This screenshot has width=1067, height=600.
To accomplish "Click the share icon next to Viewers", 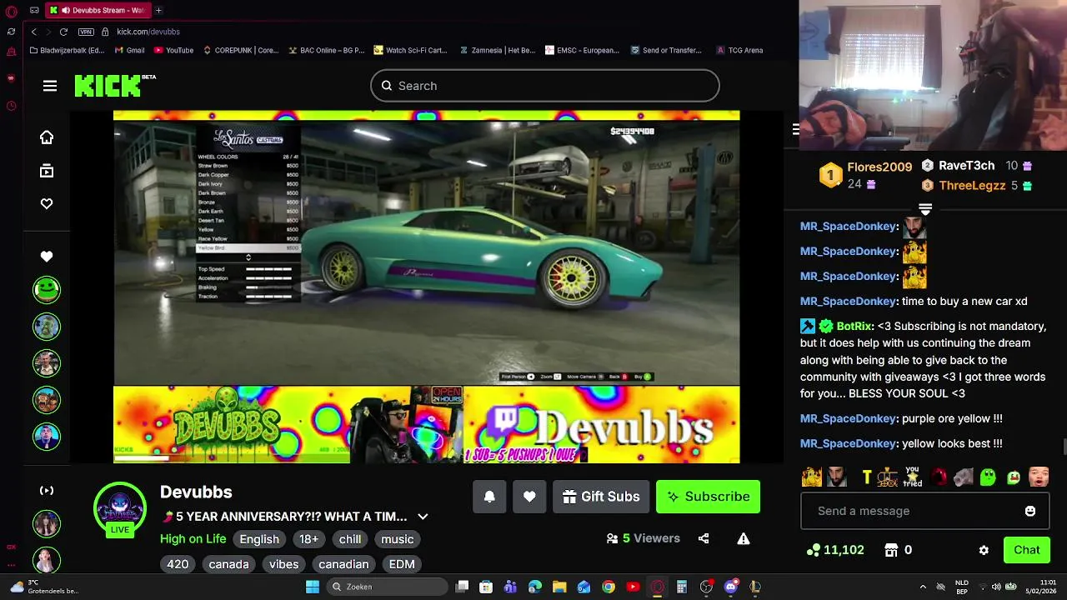I will pos(704,538).
